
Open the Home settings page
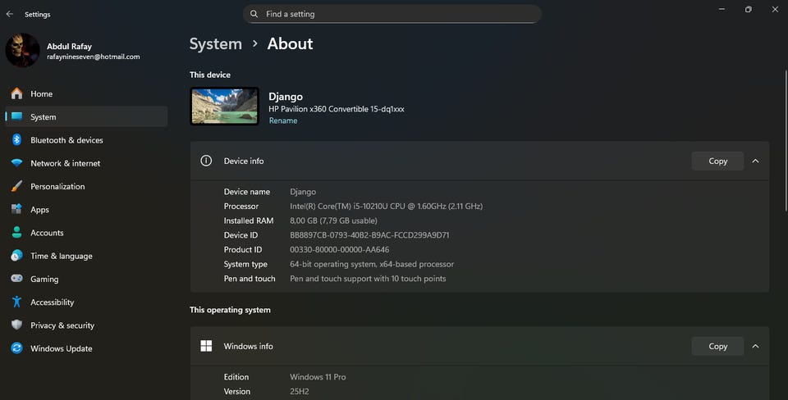pos(86,93)
